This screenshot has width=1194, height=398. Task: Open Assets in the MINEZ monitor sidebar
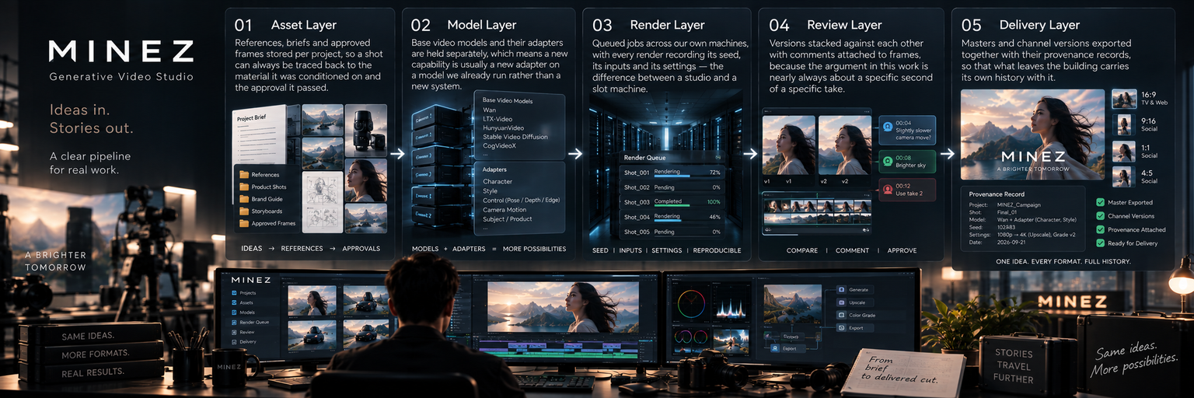click(x=244, y=303)
